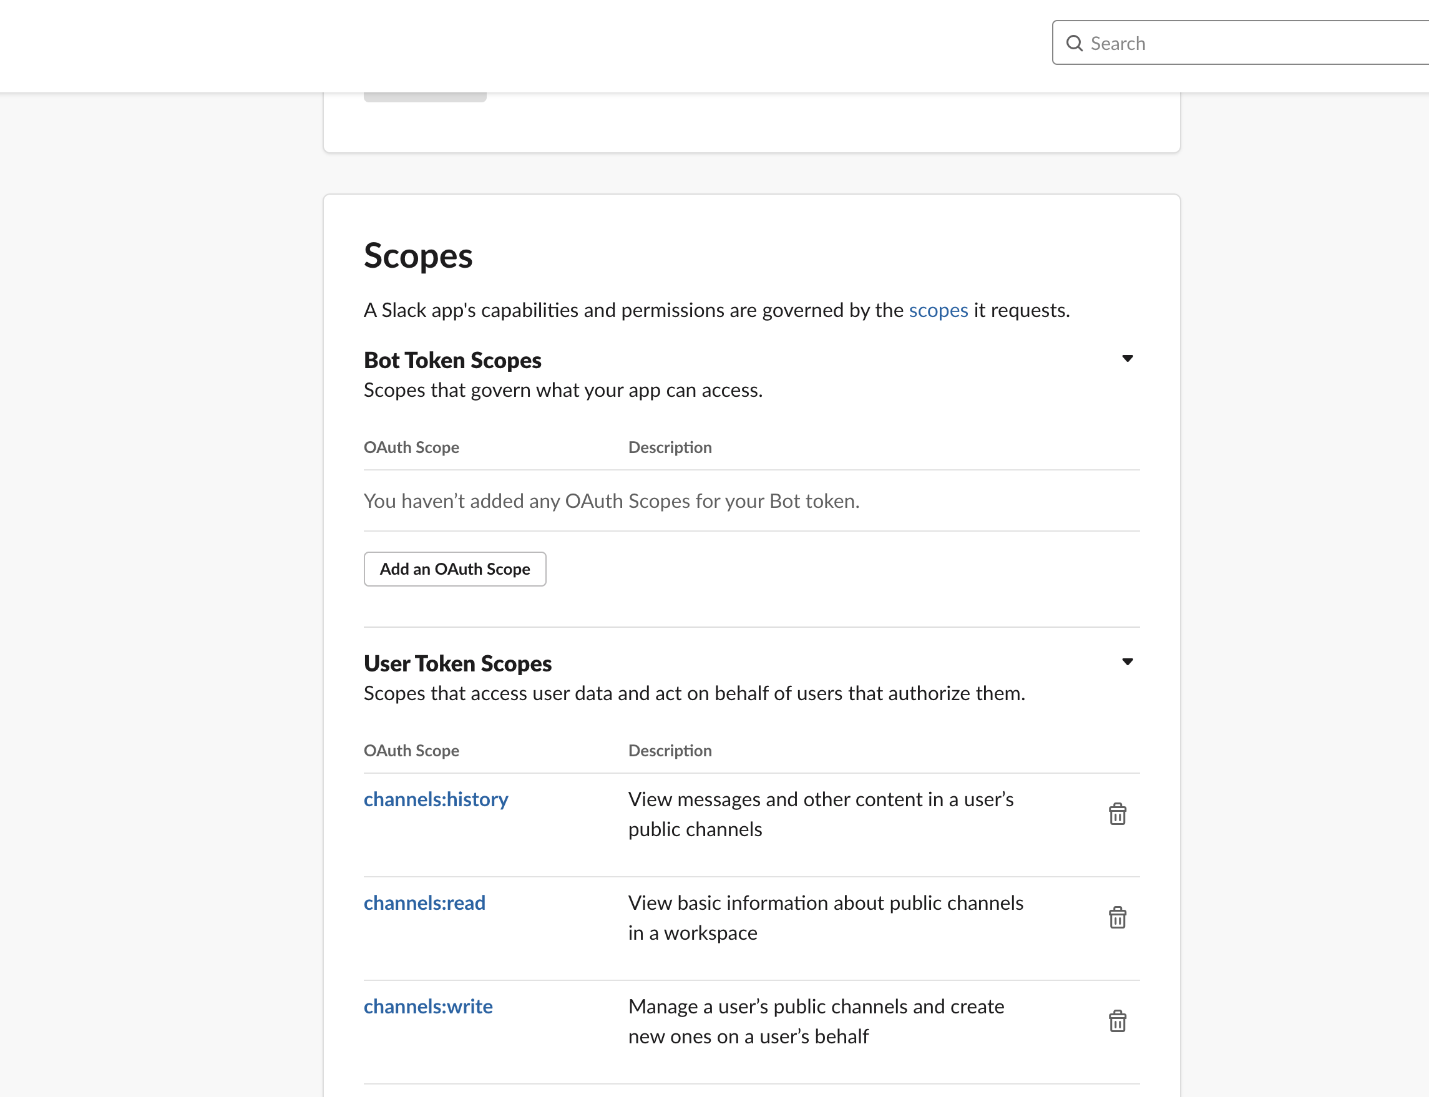Delete the channels:history scope with trash icon
1429x1097 pixels.
click(1117, 814)
